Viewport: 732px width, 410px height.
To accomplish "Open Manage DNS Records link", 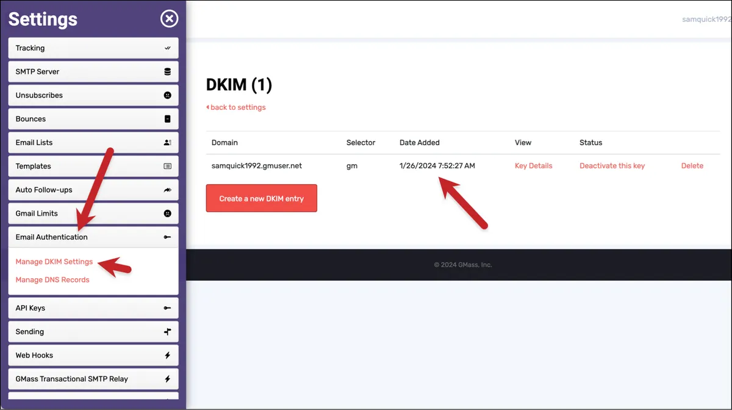I will 52,280.
